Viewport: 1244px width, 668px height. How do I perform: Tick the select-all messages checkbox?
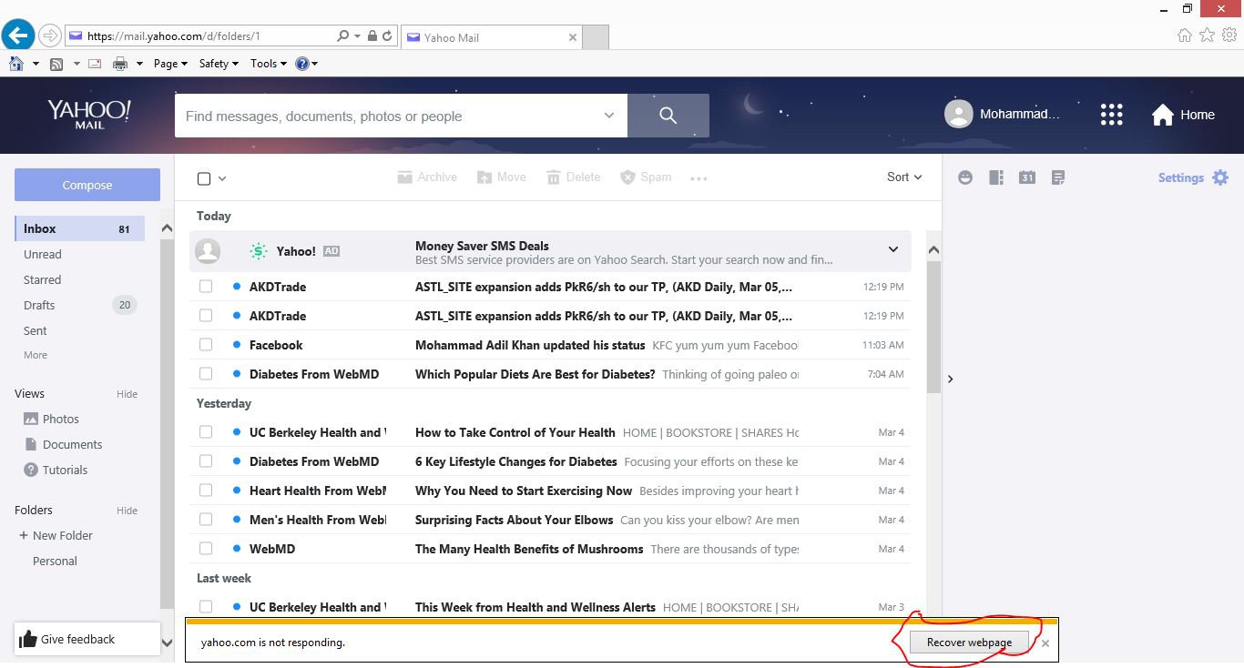(x=204, y=178)
